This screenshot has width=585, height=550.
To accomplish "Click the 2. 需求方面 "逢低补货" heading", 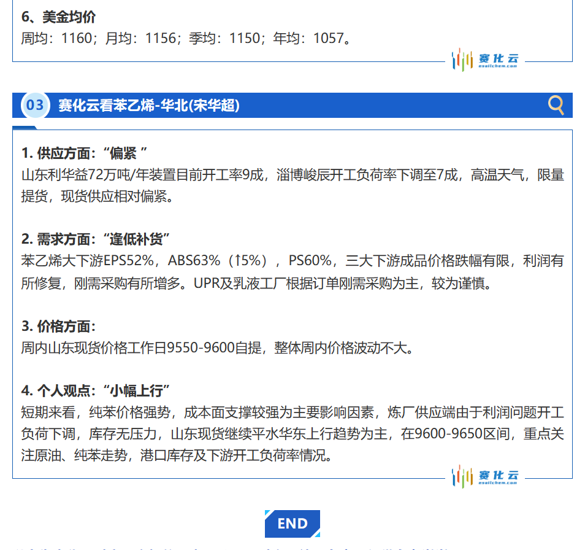I will pyautogui.click(x=95, y=239).
